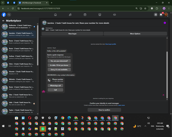Go to the Facebook Home icon

(55, 15)
